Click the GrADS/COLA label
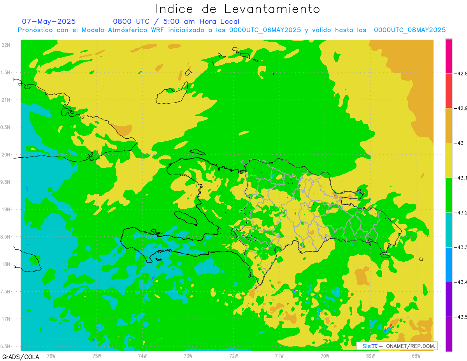467x361 pixels. (x=21, y=357)
